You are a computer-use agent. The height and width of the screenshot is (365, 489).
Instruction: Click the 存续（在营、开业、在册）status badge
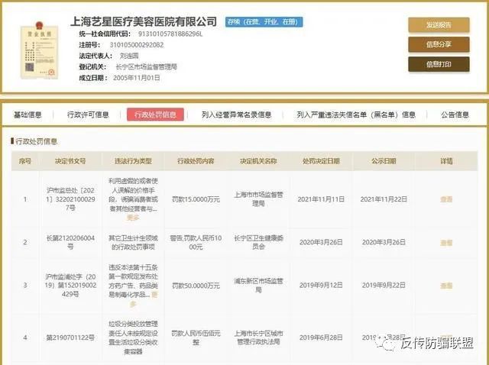pyautogui.click(x=264, y=22)
